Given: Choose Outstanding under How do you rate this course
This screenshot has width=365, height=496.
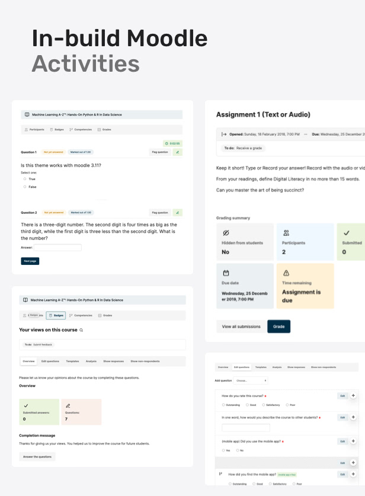Looking at the screenshot, I should click(223, 405).
